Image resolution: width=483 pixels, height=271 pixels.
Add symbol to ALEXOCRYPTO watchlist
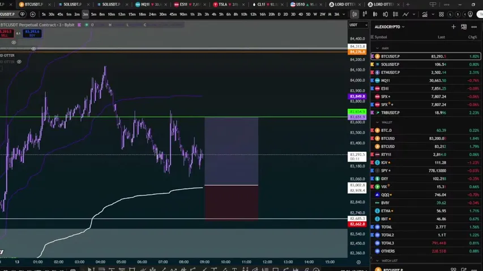click(x=454, y=27)
